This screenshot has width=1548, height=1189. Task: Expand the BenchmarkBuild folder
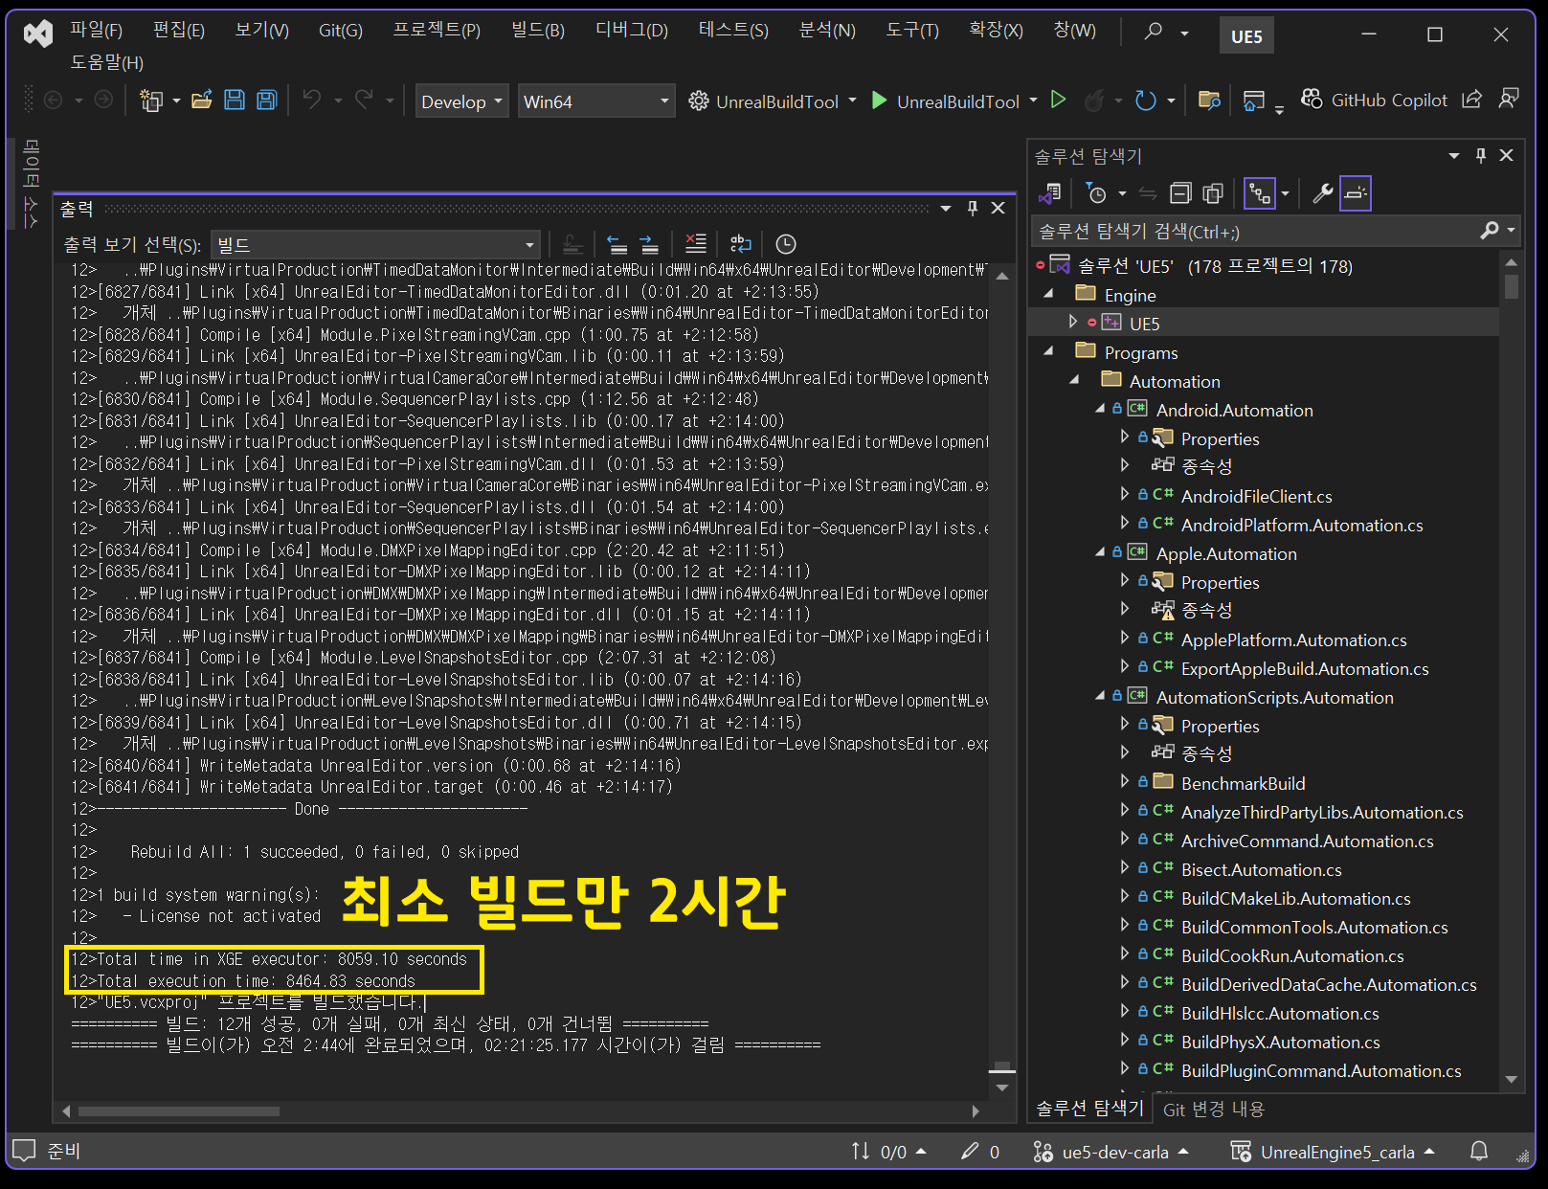point(1125,782)
